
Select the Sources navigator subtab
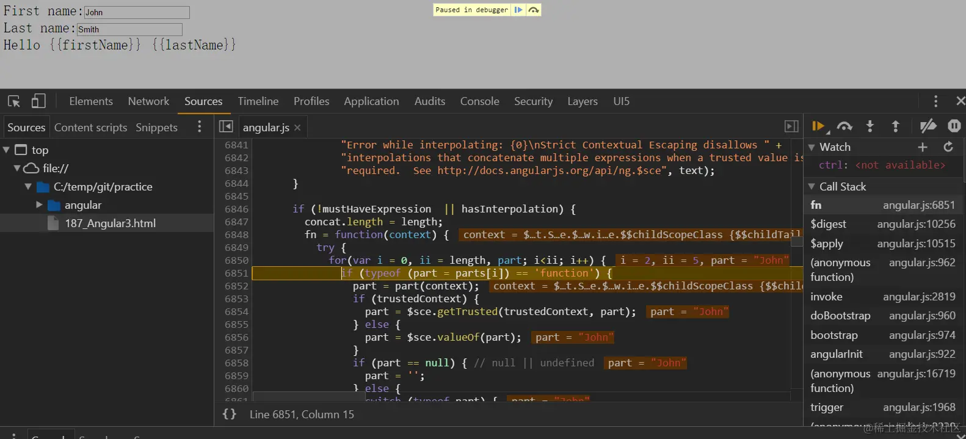click(26, 128)
